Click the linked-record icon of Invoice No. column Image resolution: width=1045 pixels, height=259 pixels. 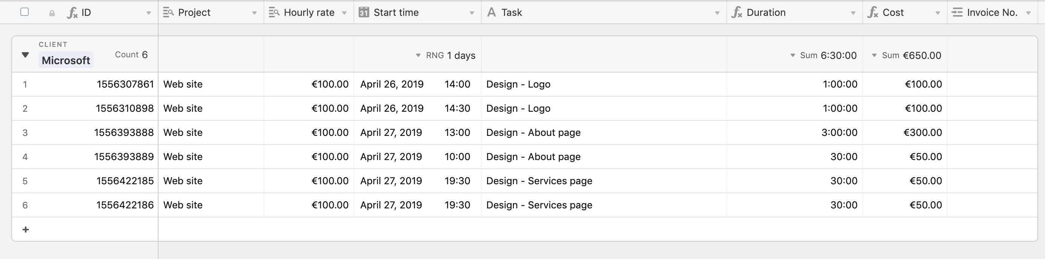click(x=957, y=12)
